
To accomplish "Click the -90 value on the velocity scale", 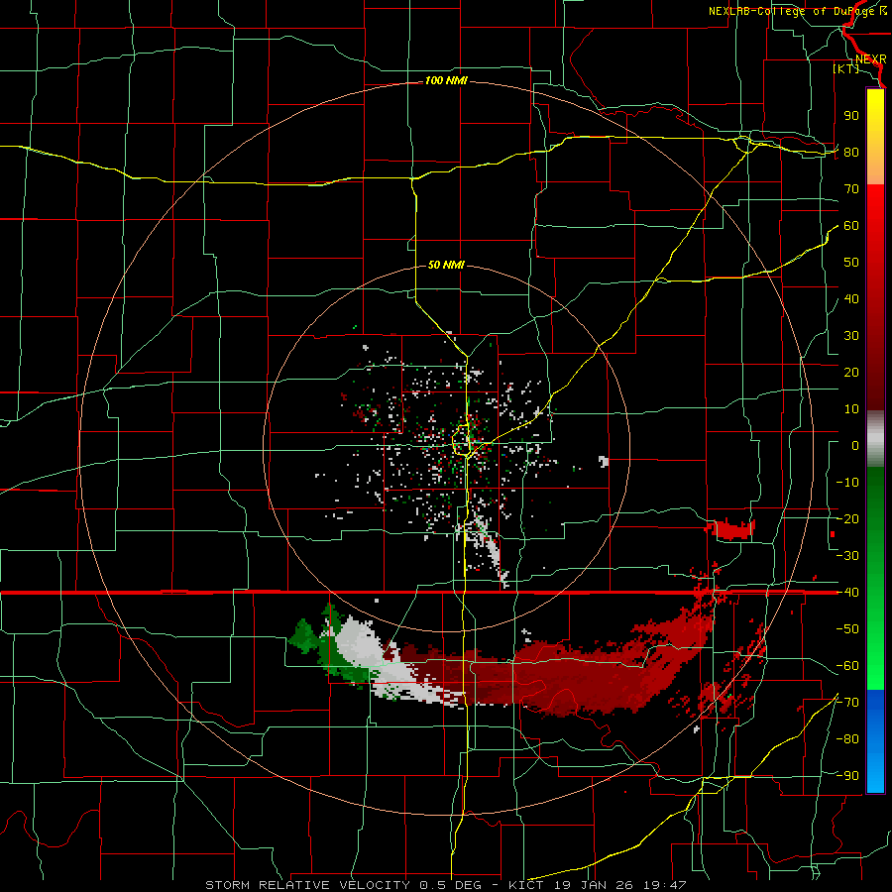I will click(847, 776).
